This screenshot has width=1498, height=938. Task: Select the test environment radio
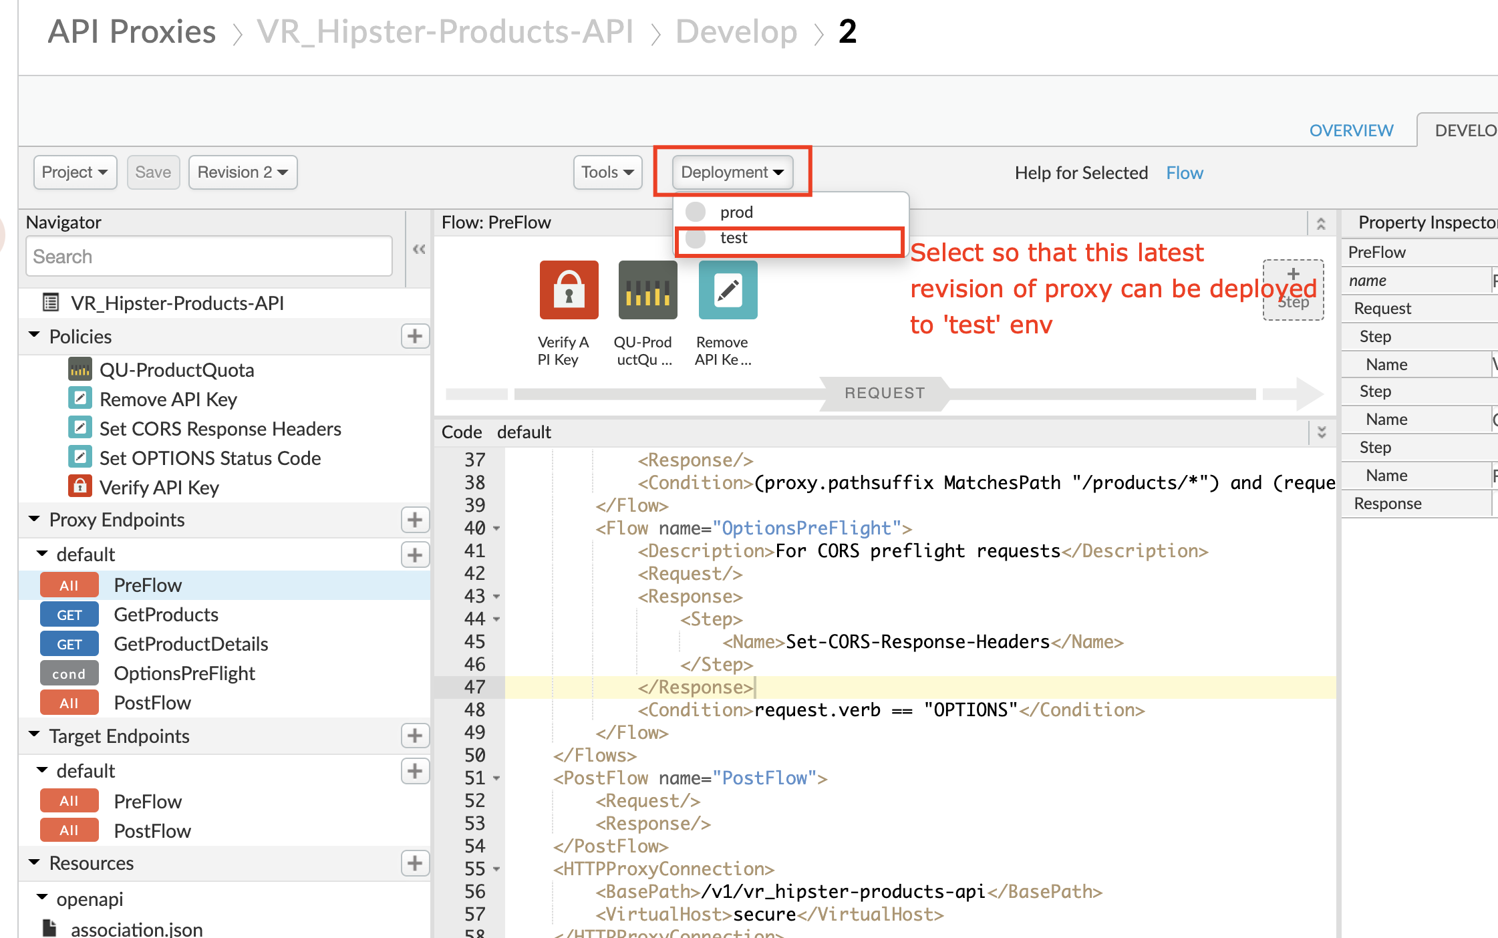pyautogui.click(x=696, y=238)
